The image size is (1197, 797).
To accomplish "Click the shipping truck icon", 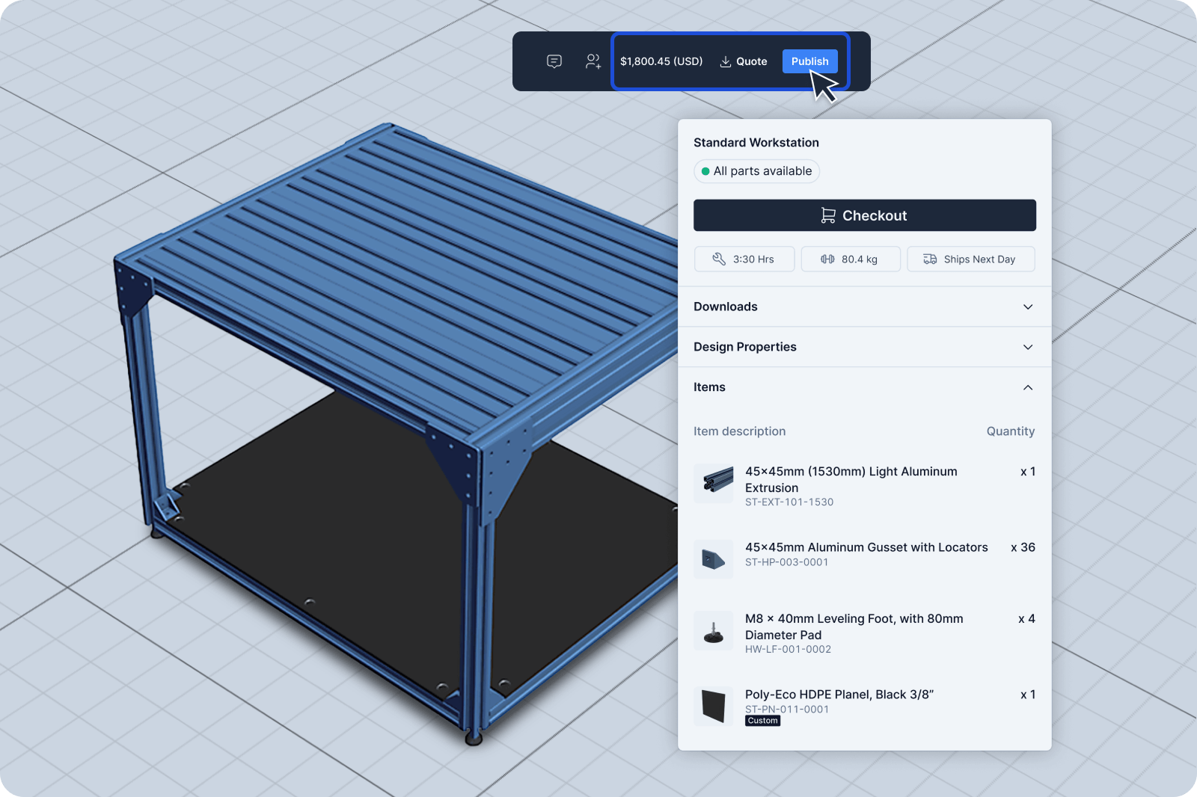I will (x=930, y=259).
